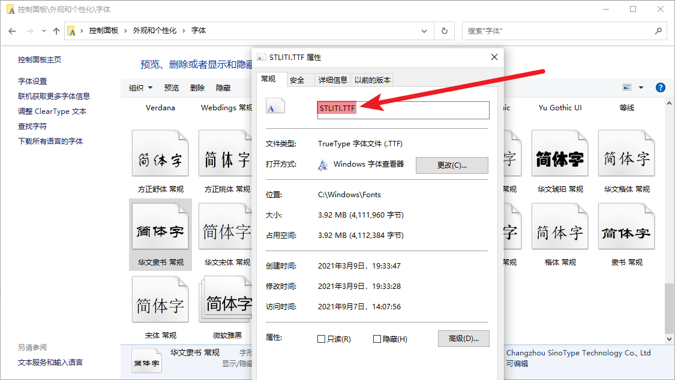The width and height of the screenshot is (675, 380).
Task: Enable the 只读 read-only checkbox
Action: coord(322,339)
